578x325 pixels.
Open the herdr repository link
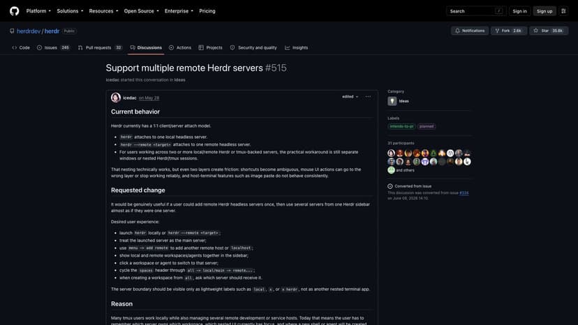[x=52, y=31]
